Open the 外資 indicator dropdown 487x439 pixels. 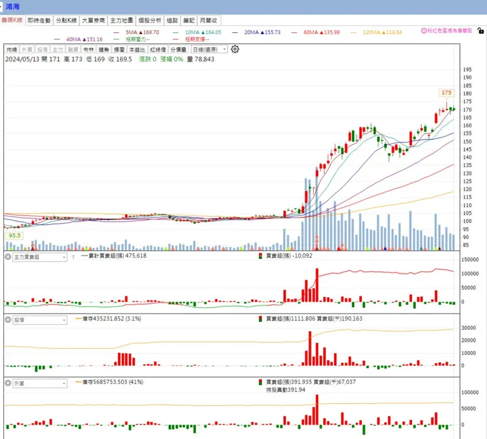[x=39, y=383]
